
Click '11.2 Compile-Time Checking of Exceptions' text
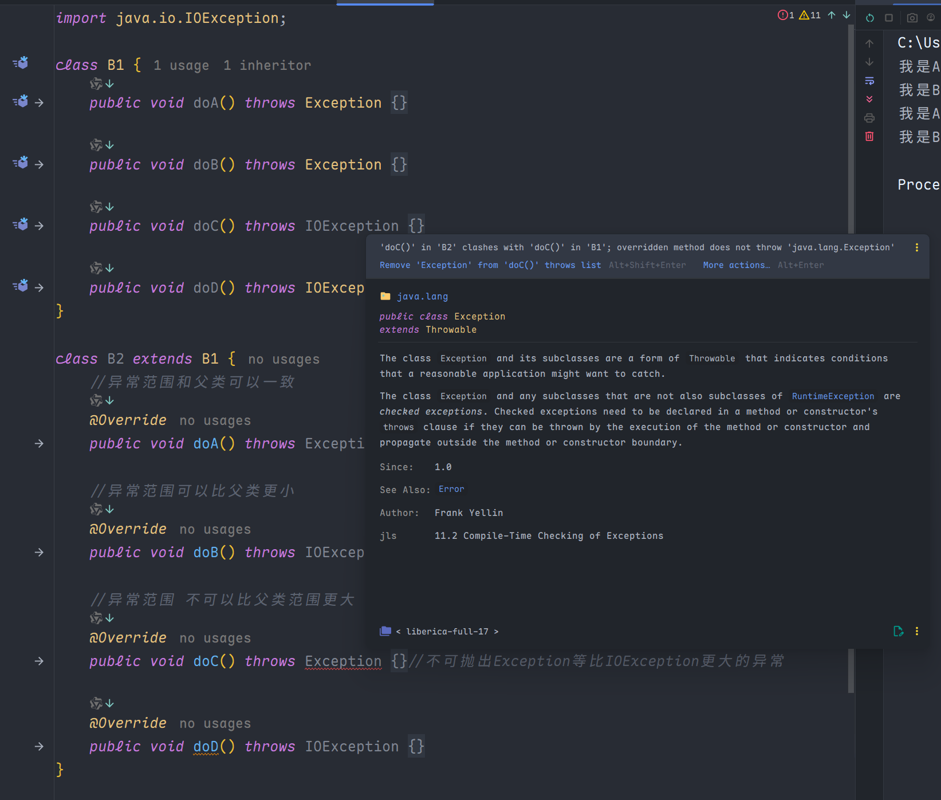coord(549,536)
